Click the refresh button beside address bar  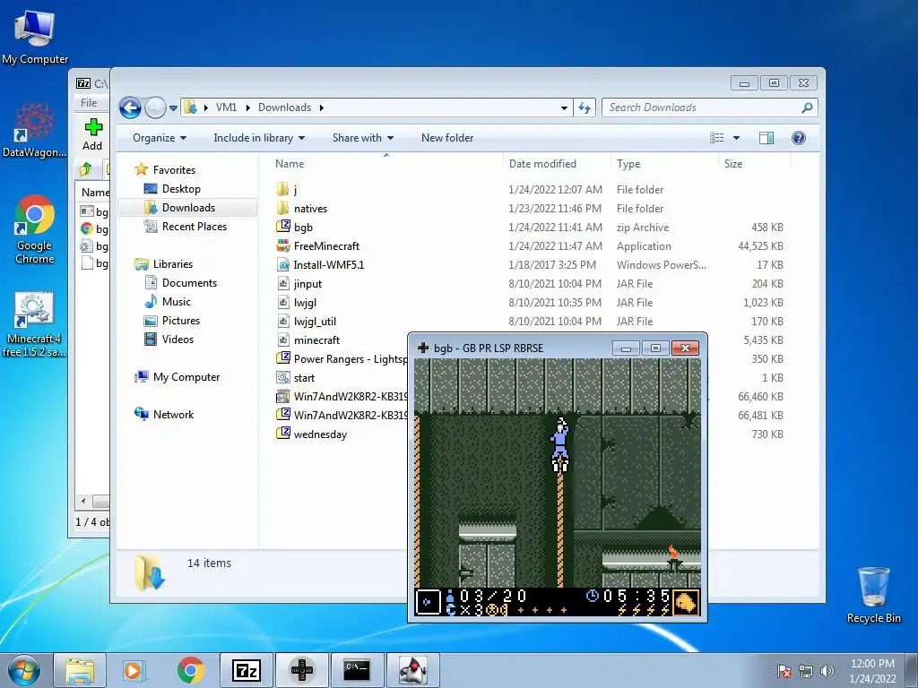coord(585,107)
